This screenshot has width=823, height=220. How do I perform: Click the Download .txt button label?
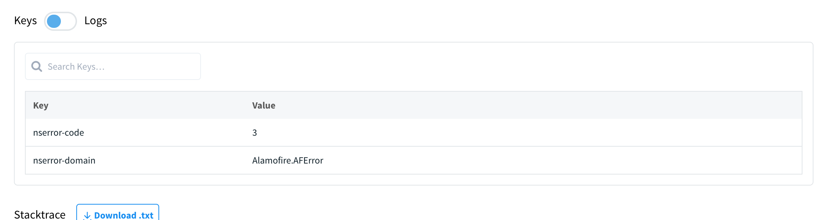coord(124,215)
